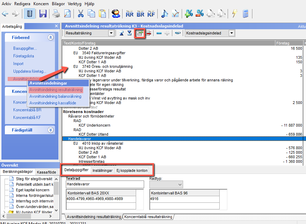
Task: Open the RR toolbar icon
Action: 130,14
